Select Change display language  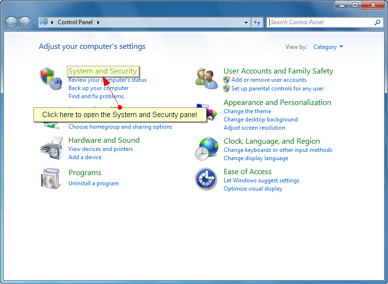tap(256, 158)
